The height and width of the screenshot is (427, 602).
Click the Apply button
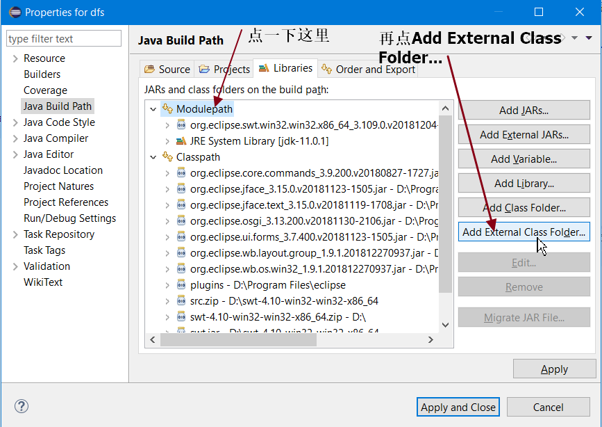click(554, 369)
